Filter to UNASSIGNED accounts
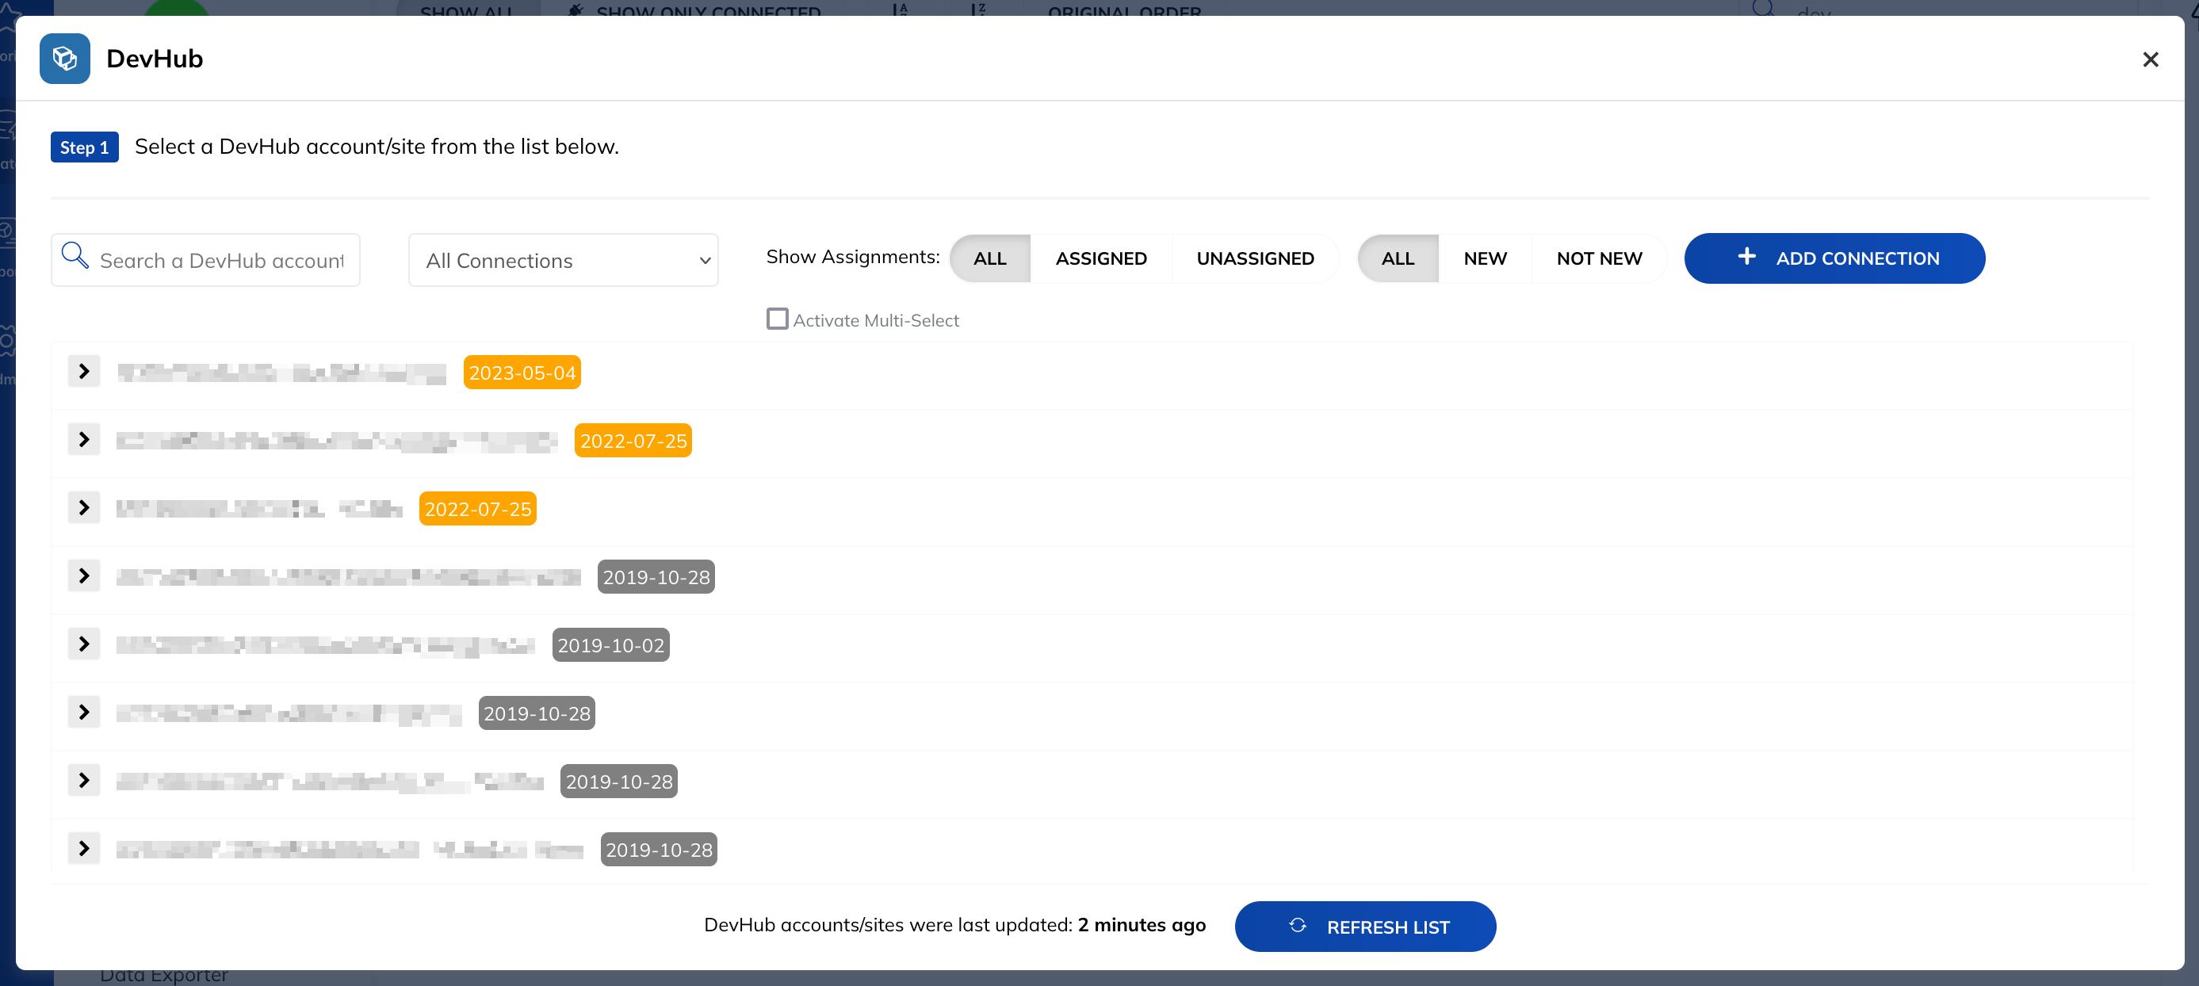The width and height of the screenshot is (2199, 986). tap(1255, 258)
